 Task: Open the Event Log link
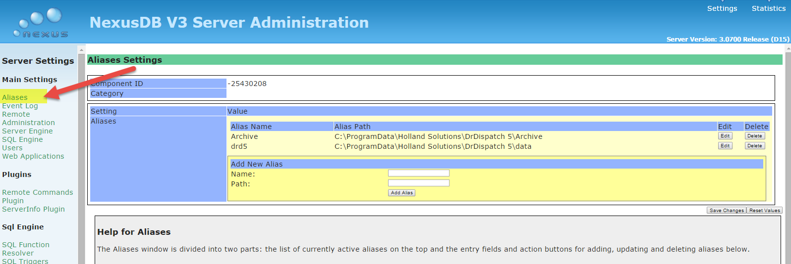[x=20, y=106]
